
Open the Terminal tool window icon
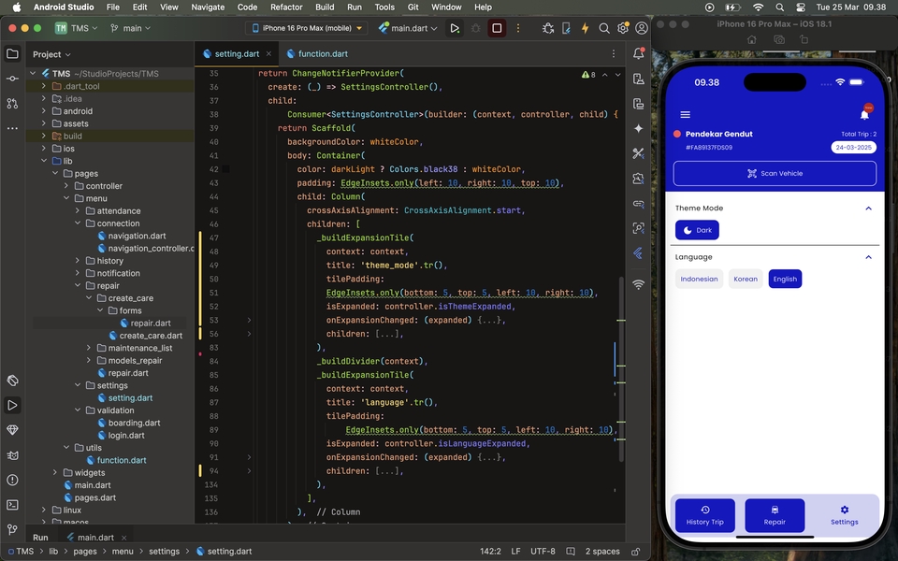[x=11, y=502]
